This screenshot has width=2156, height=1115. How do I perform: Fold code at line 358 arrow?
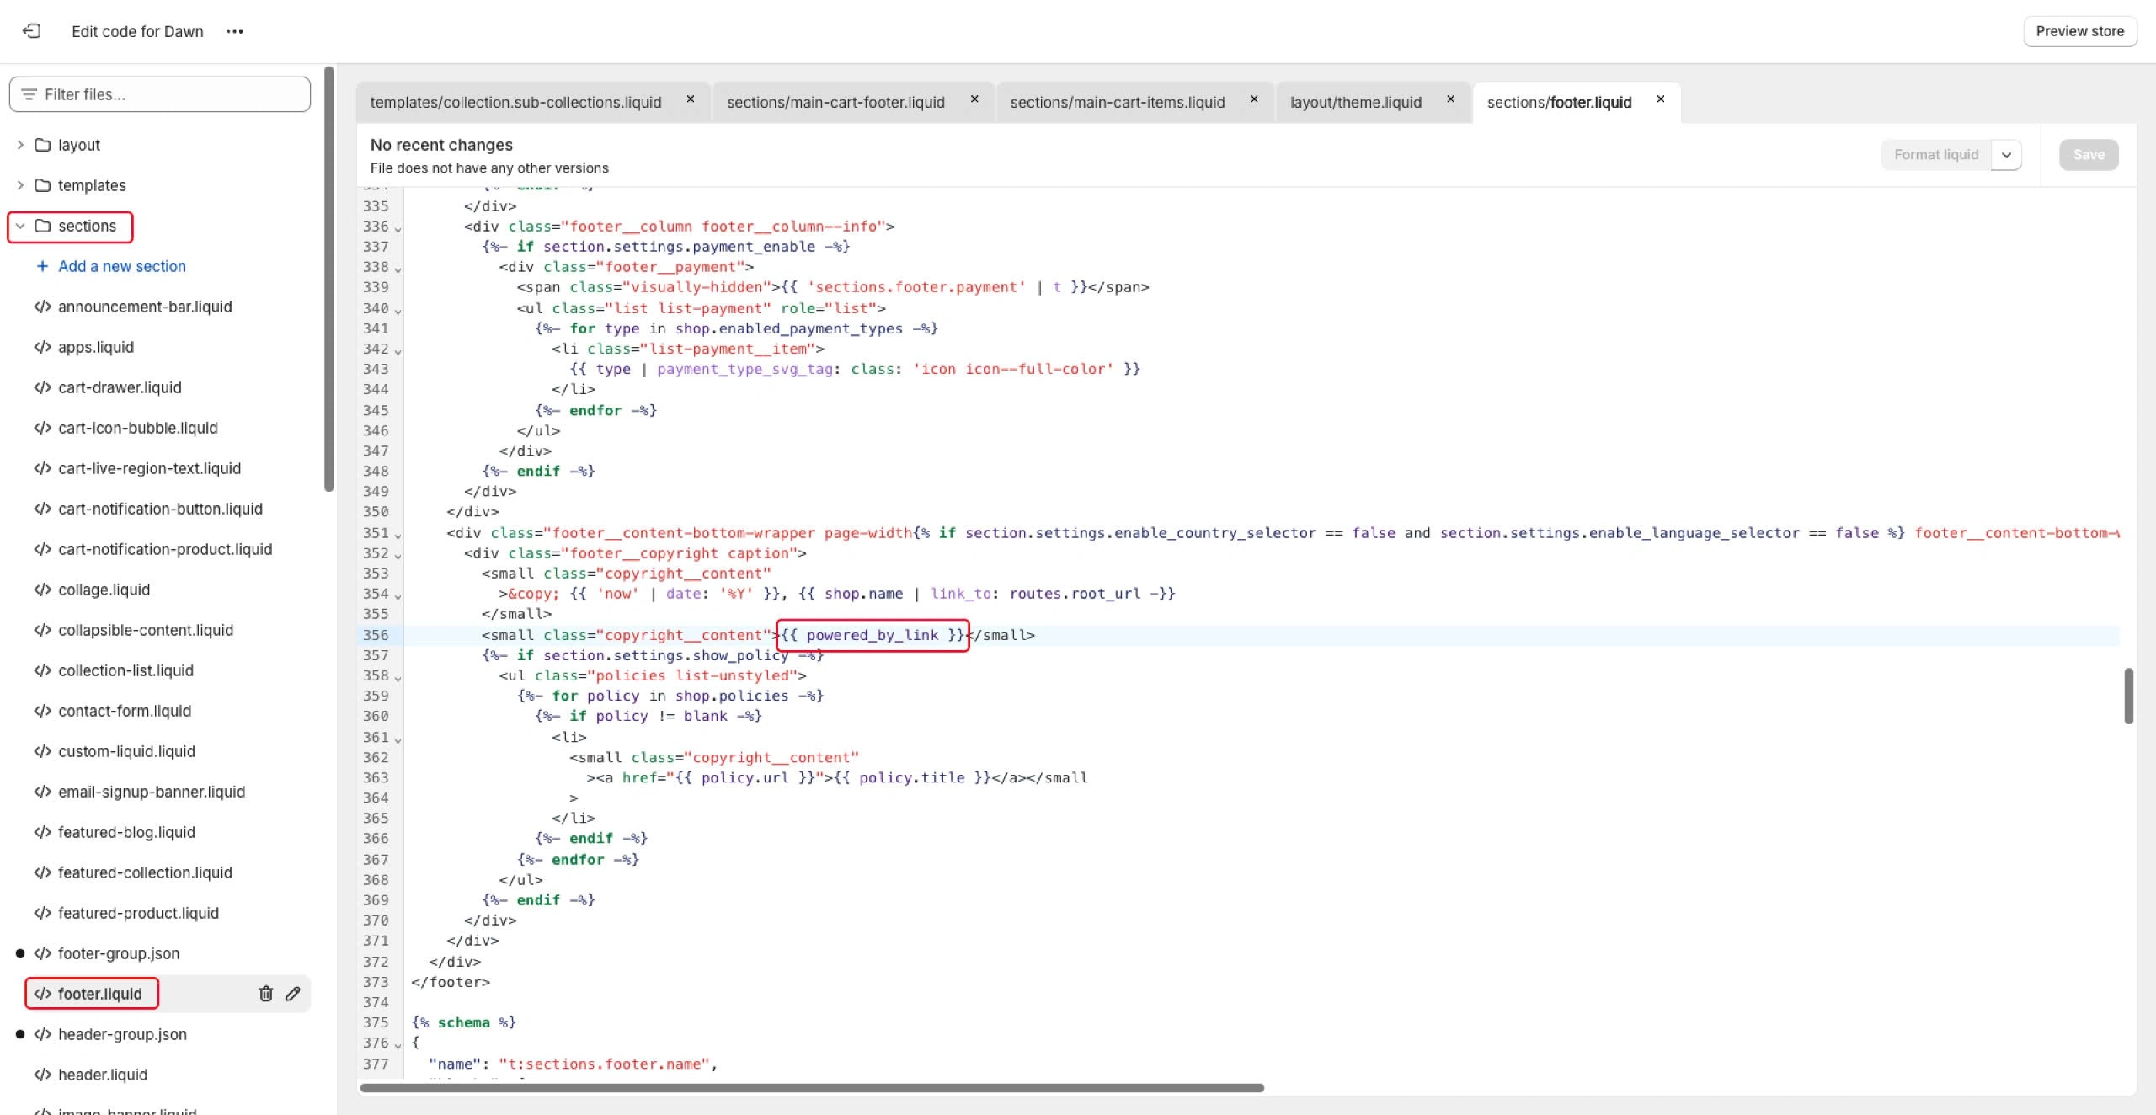398,677
